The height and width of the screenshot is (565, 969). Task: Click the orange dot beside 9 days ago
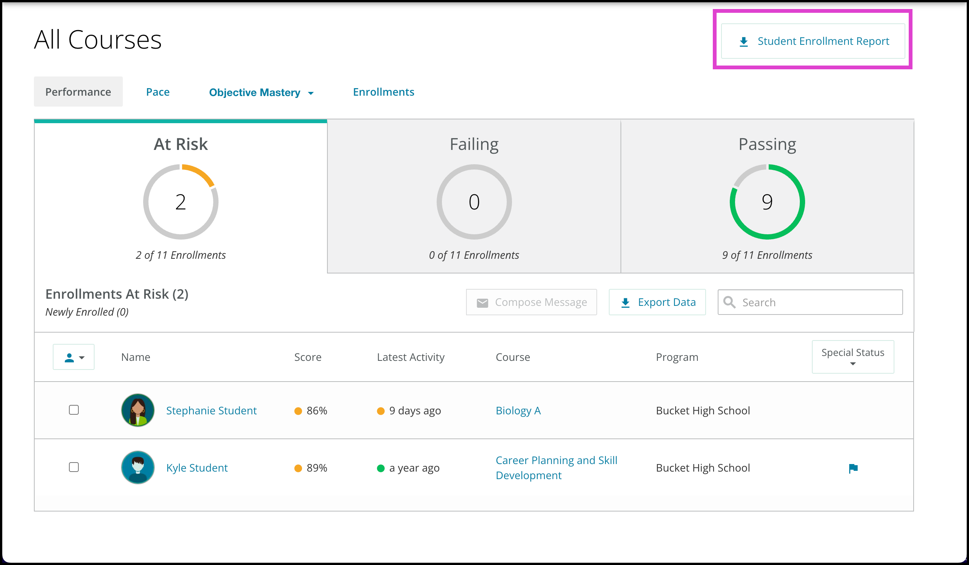tap(381, 411)
